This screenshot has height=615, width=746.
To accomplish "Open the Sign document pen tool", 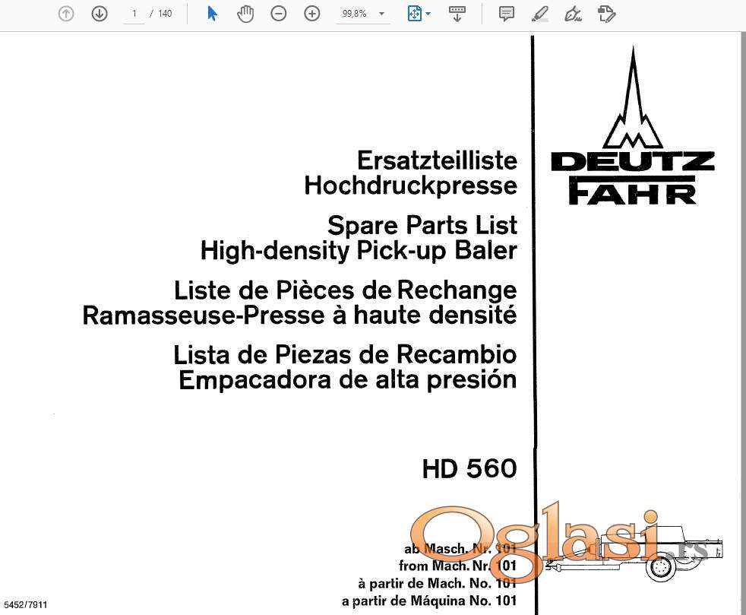I will point(574,14).
